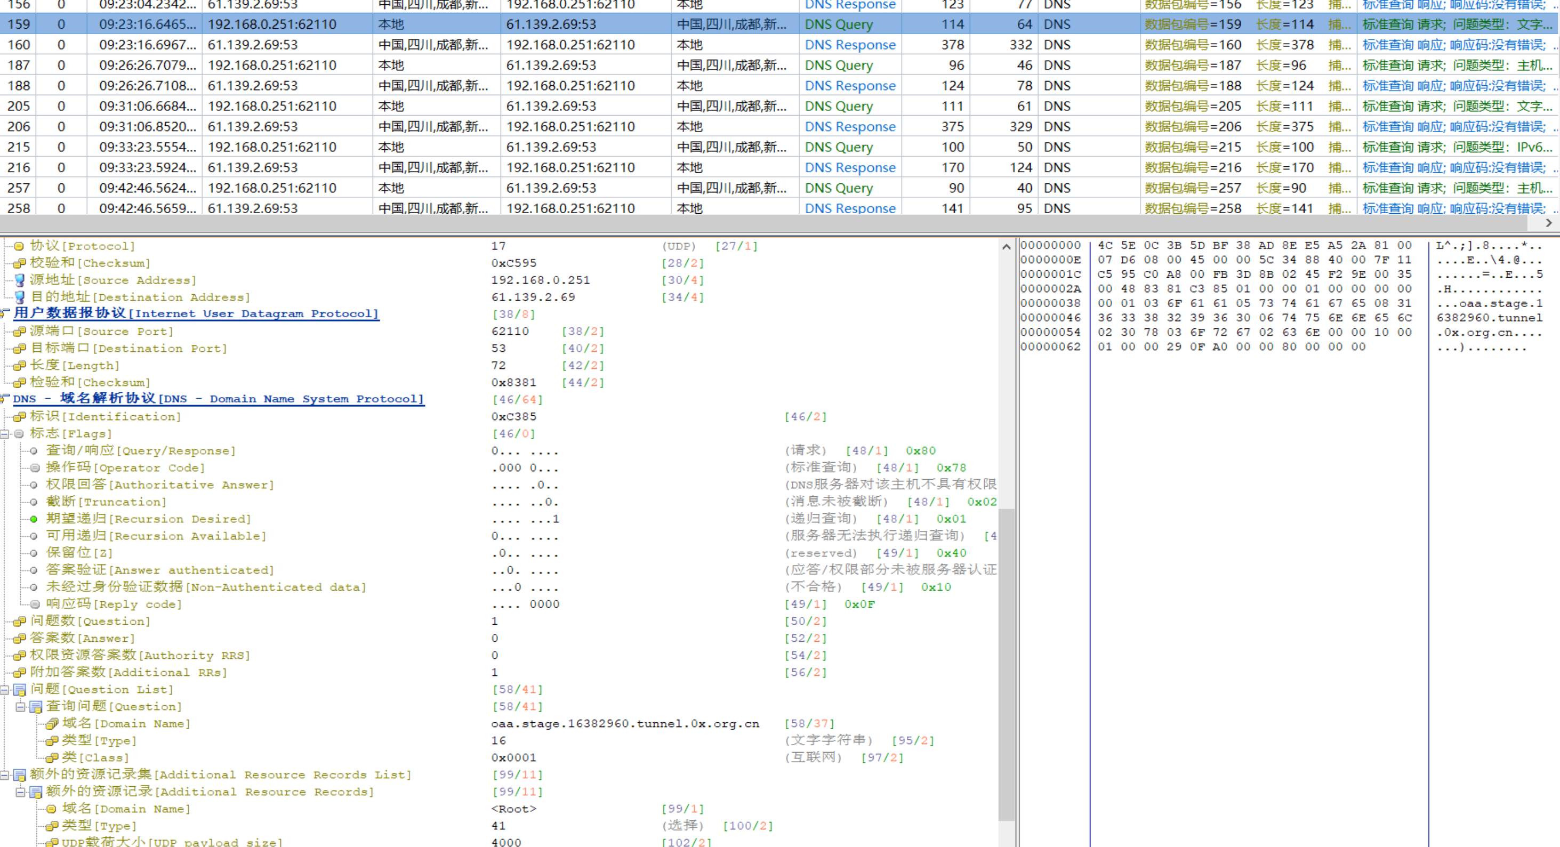The height and width of the screenshot is (847, 1560).
Task: Click the destination address value 61.139.2.69
Action: pos(533,297)
